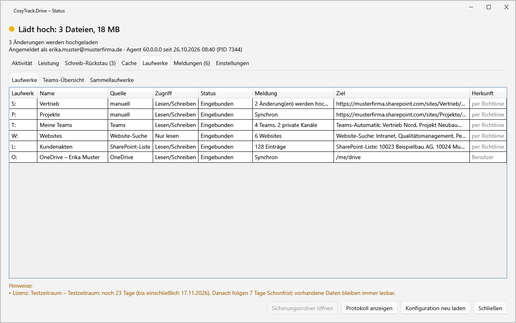Sort by the Name column header
This screenshot has height=323, width=516.
(73, 93)
